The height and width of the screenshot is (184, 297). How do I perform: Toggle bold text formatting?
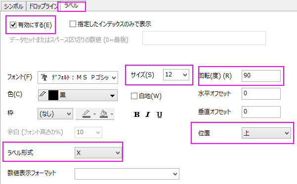[136, 114]
